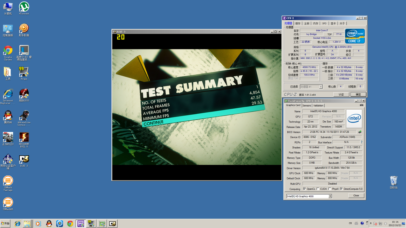Switch to the DiRT 3 taskbar button
406x228 pixels.
pos(112,224)
